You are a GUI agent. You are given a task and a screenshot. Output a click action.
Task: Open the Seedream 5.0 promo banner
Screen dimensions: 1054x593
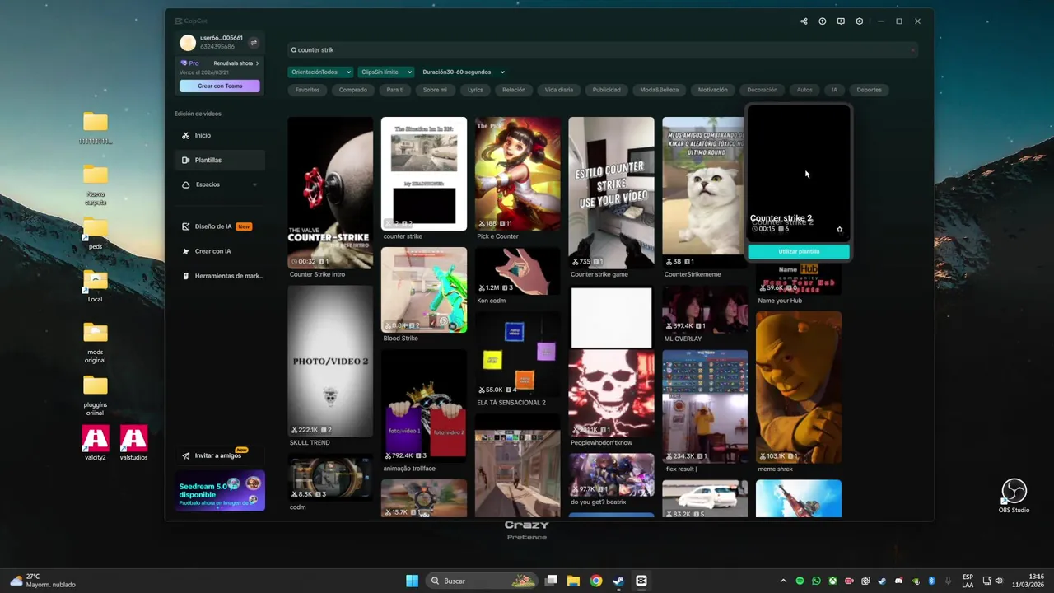pyautogui.click(x=220, y=491)
